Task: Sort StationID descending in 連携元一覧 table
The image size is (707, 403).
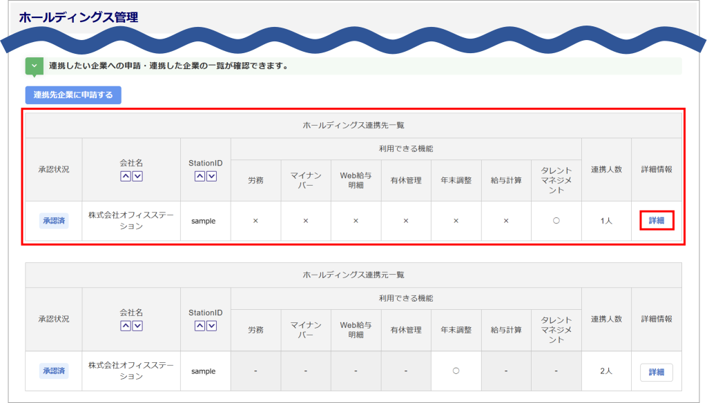Action: pos(211,326)
